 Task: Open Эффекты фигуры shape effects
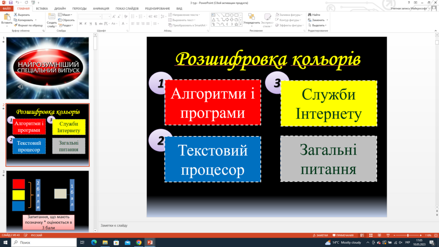[x=289, y=25]
